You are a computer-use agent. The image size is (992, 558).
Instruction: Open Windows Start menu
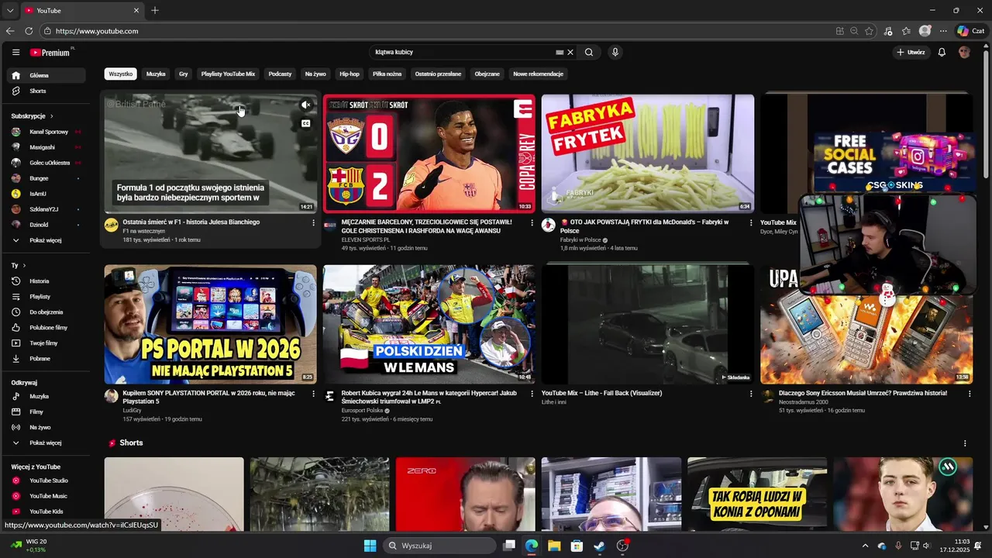[370, 546]
